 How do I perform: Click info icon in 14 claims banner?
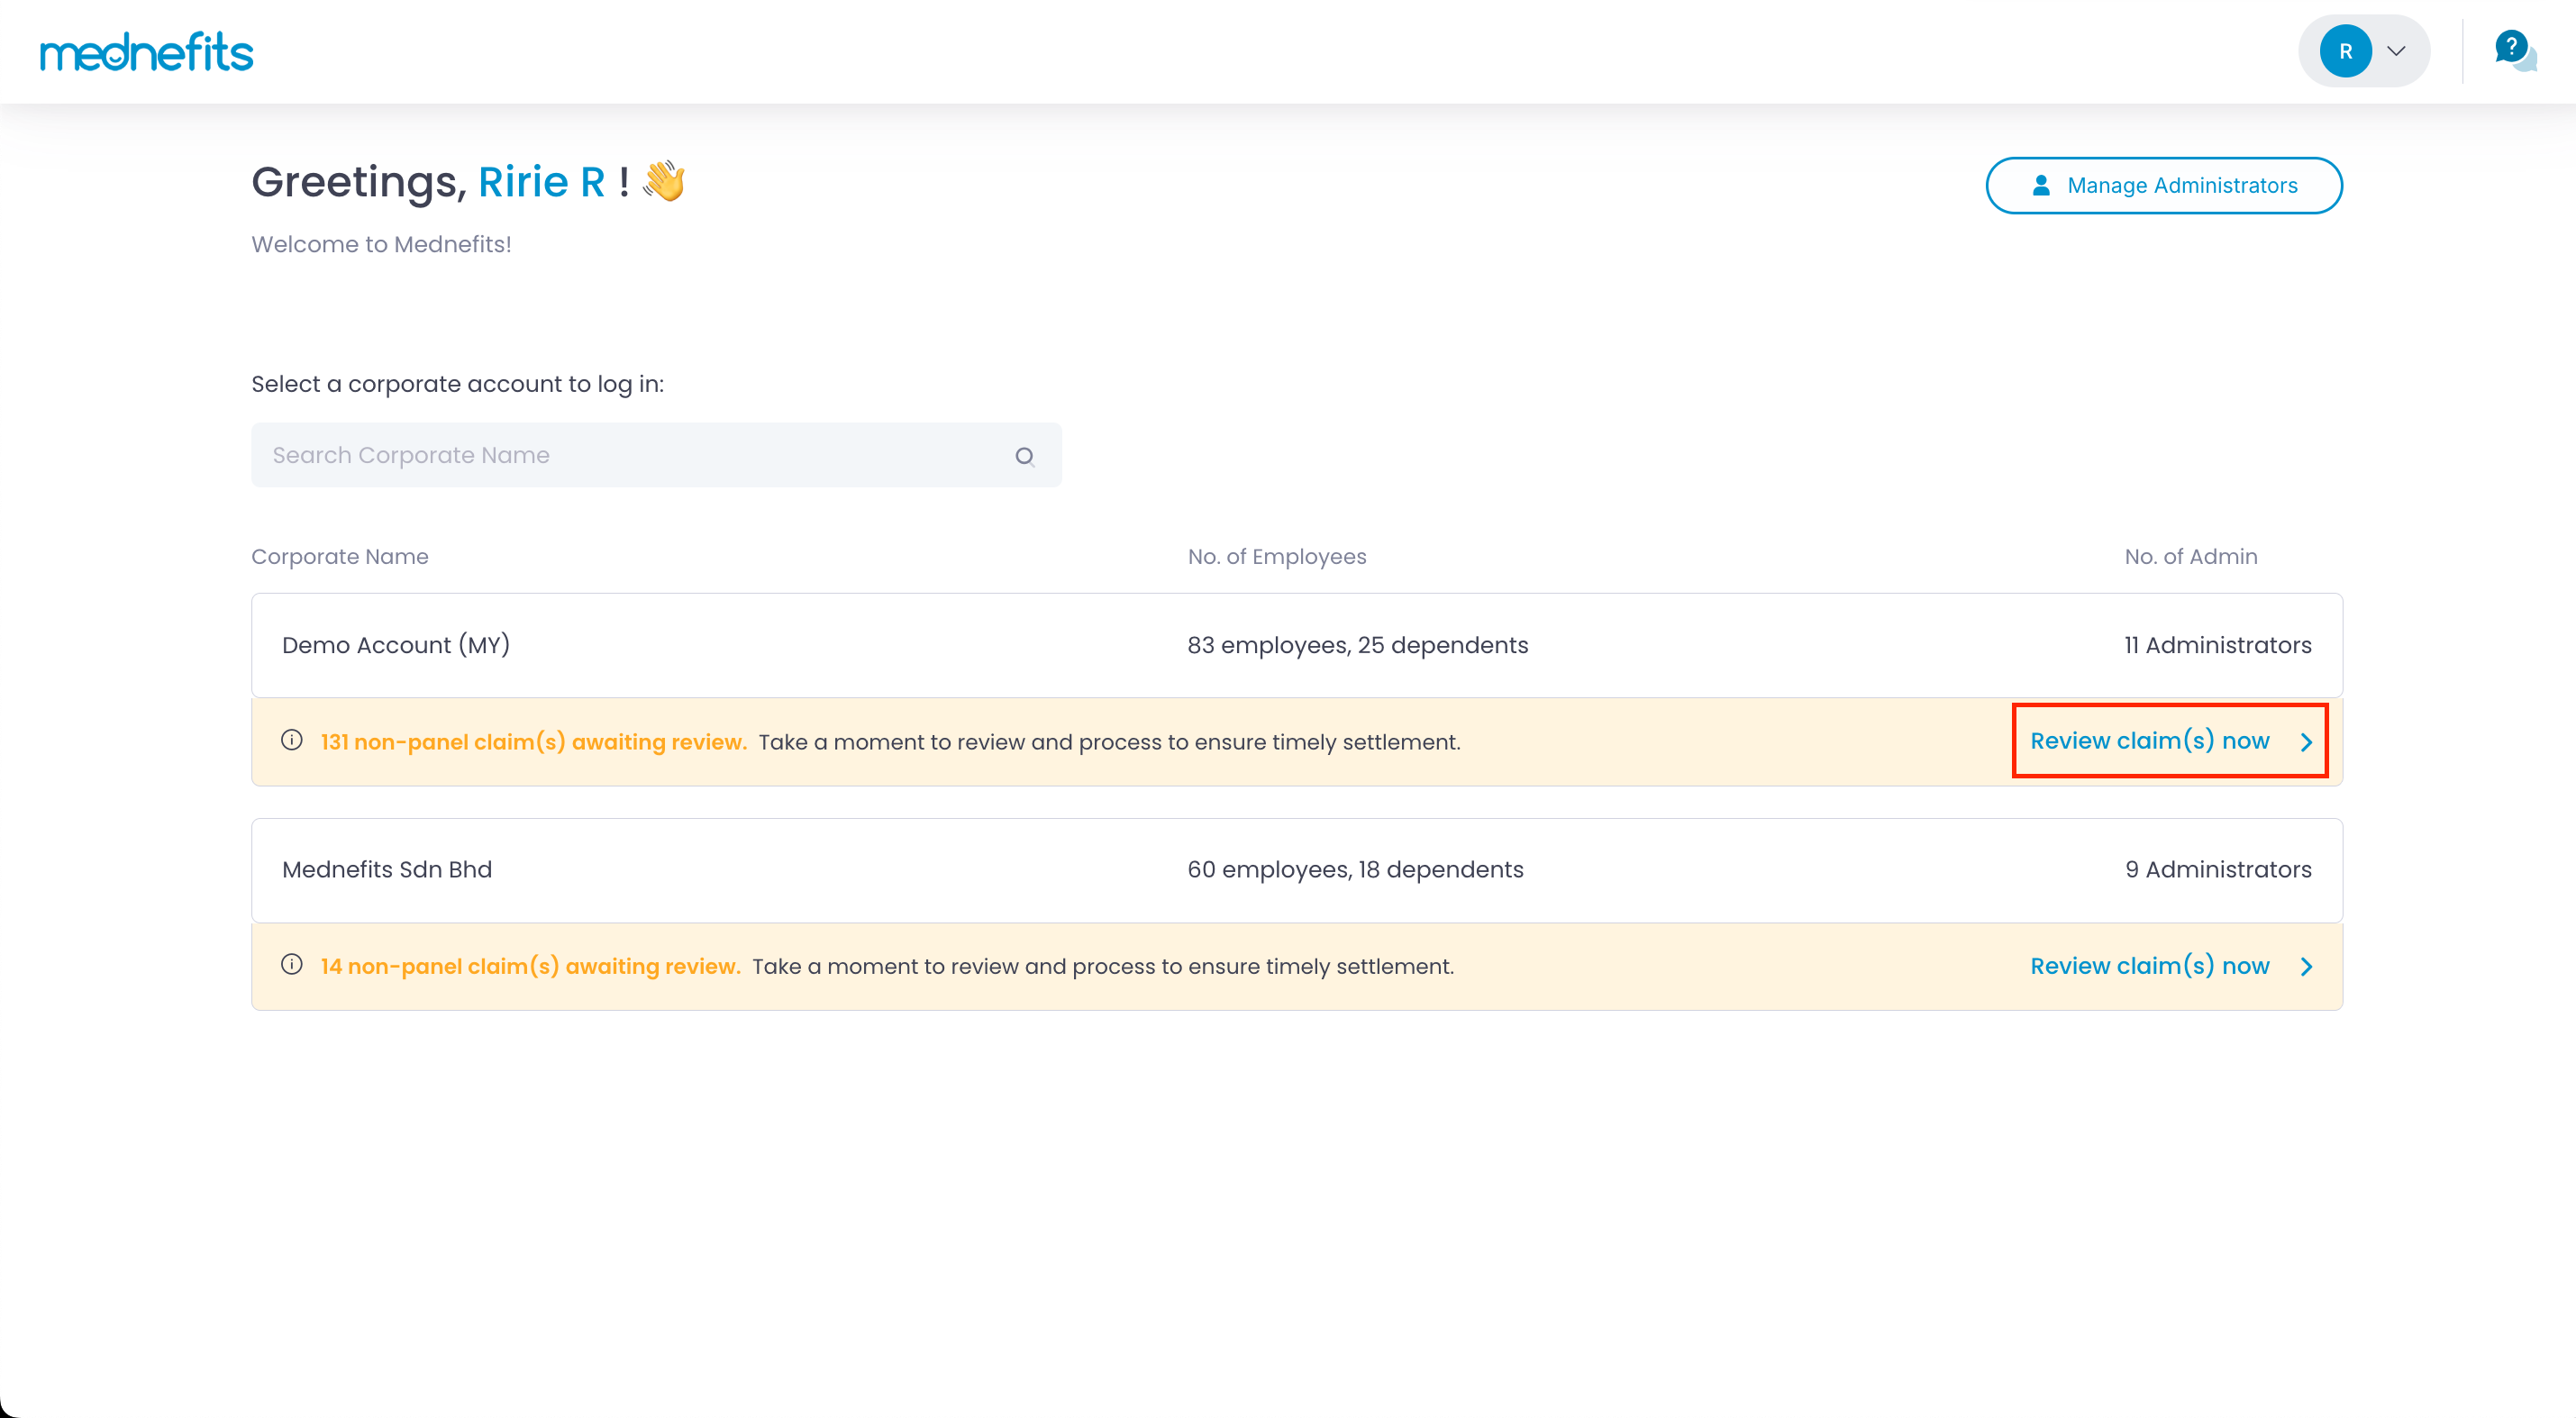pos(292,965)
